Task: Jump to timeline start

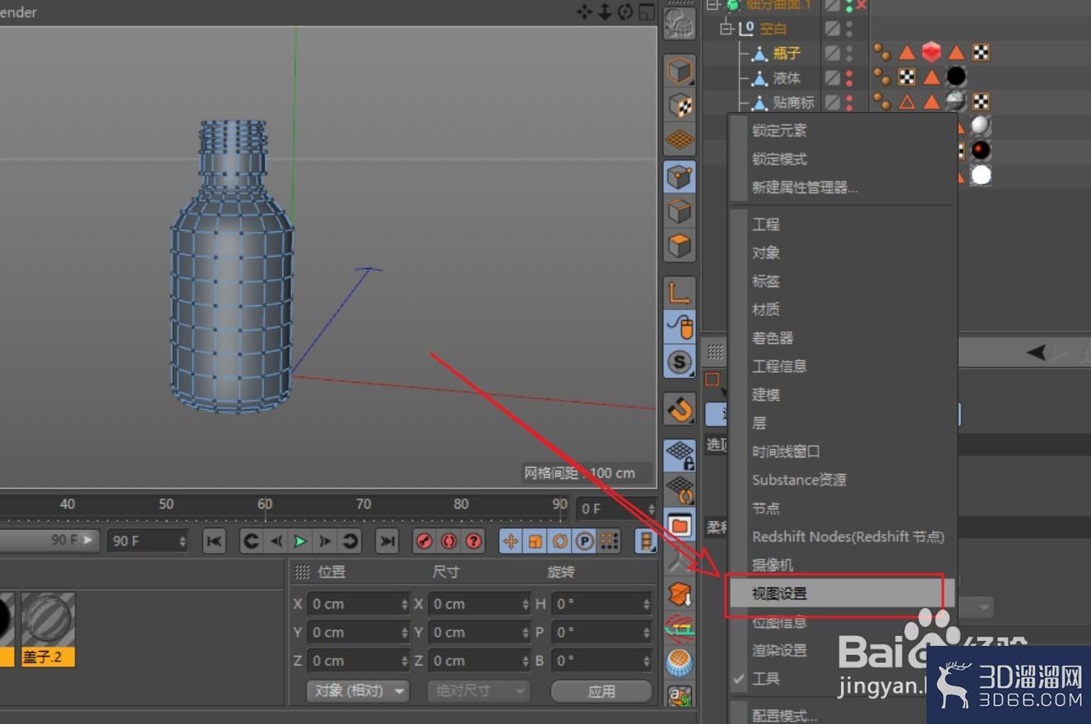Action: coord(214,541)
